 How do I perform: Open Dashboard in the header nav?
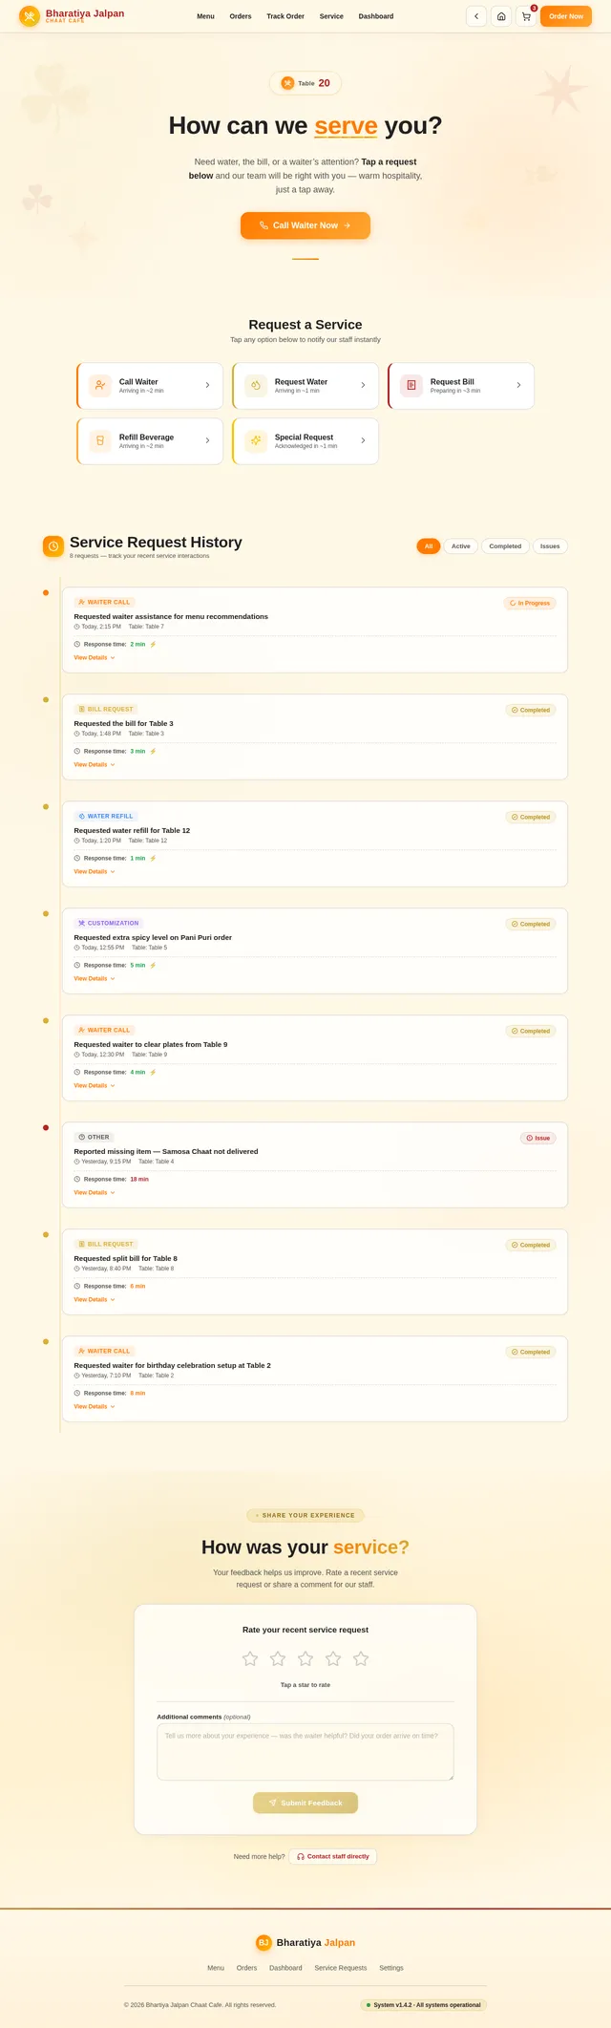click(376, 16)
